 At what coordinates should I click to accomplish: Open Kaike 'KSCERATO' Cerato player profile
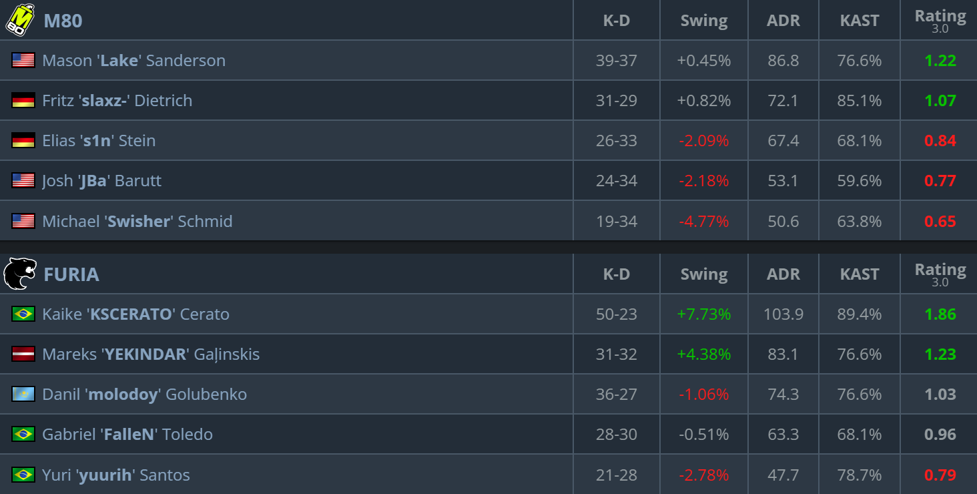pos(135,314)
